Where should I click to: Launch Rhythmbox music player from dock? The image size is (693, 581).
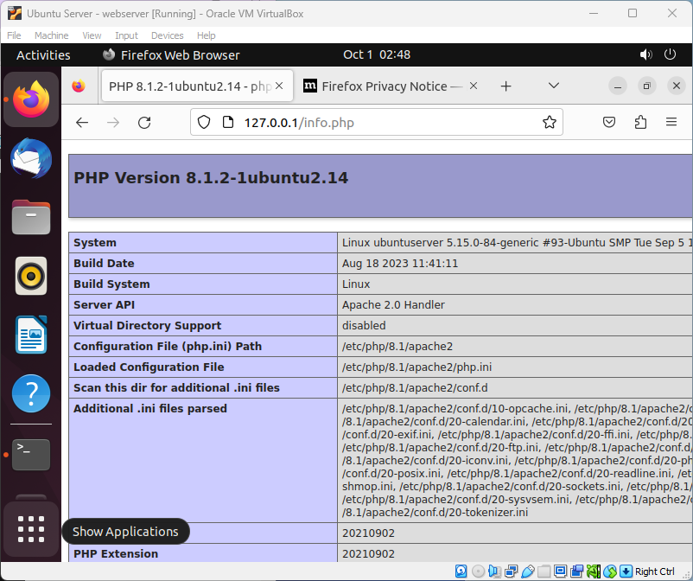31,276
